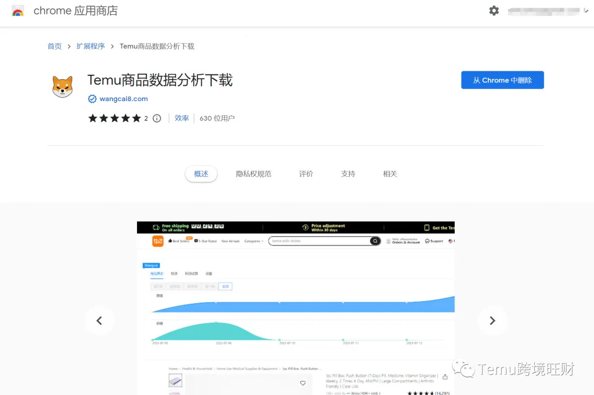Screen dimensions: 594x395
Task: Click the search magnifier in preview
Action: point(375,241)
